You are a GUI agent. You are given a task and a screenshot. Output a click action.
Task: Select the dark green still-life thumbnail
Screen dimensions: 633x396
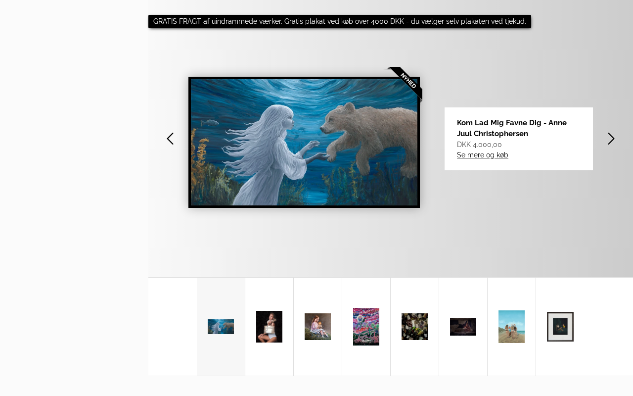[x=414, y=327]
